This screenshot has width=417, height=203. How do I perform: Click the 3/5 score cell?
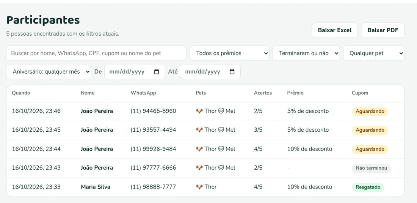[258, 130]
